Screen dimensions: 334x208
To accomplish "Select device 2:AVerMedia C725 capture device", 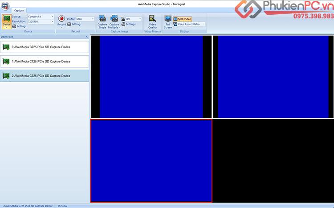I will (x=45, y=76).
